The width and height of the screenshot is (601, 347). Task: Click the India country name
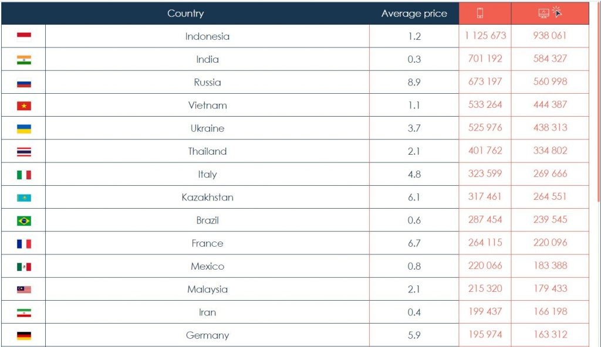(x=207, y=59)
